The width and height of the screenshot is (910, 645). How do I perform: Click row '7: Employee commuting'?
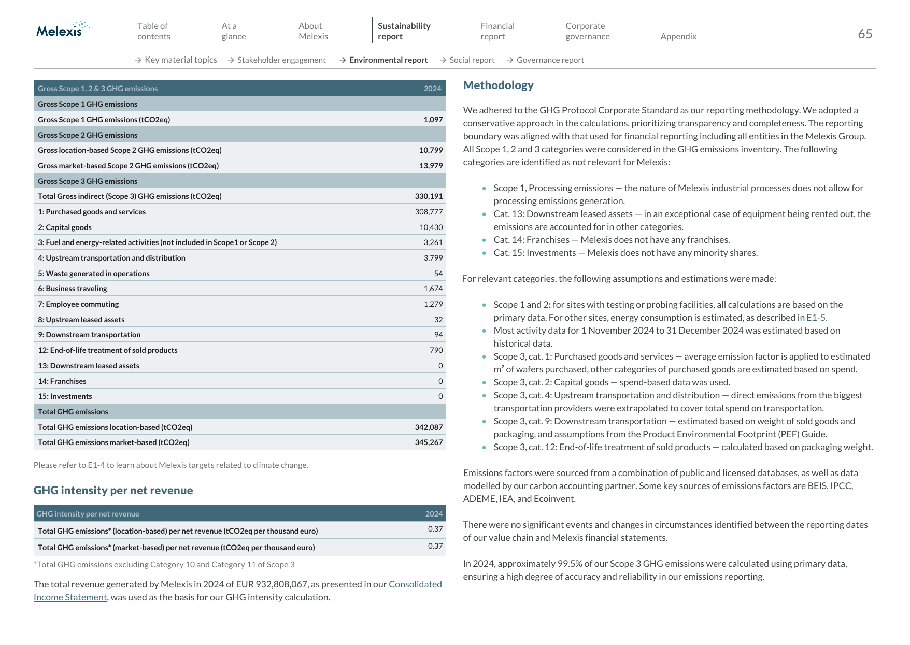click(x=239, y=304)
